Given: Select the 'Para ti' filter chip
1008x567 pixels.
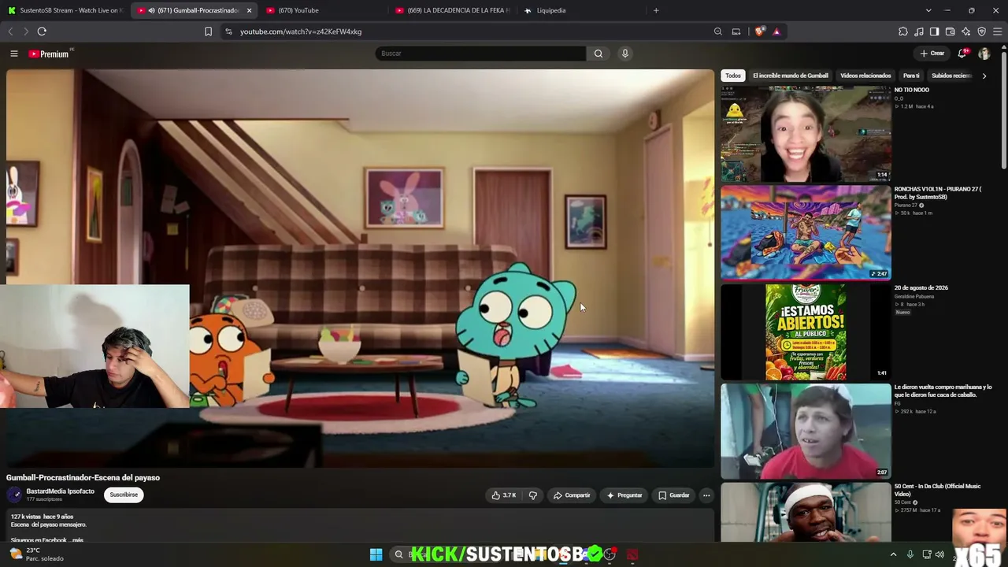Looking at the screenshot, I should 911,76.
